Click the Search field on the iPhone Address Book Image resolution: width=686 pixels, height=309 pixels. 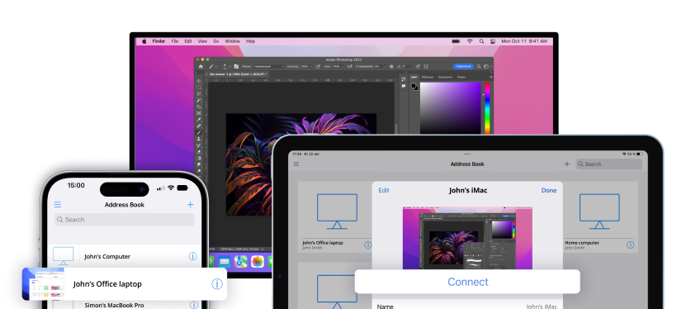(x=125, y=220)
